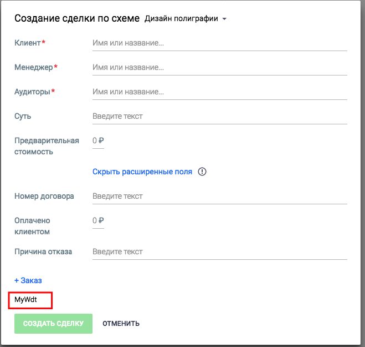The width and height of the screenshot is (365, 347).
Task: Click the Причина отказа text field
Action: click(x=219, y=252)
